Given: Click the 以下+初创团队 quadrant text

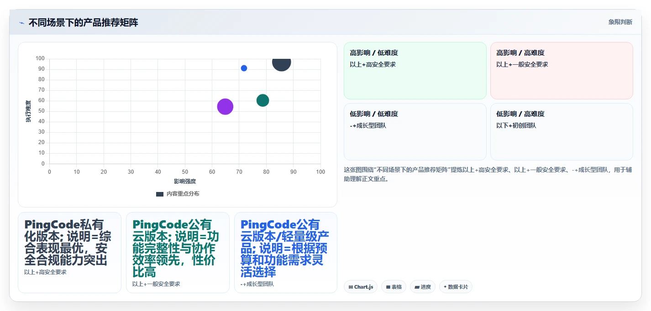Looking at the screenshot, I should coord(516,125).
